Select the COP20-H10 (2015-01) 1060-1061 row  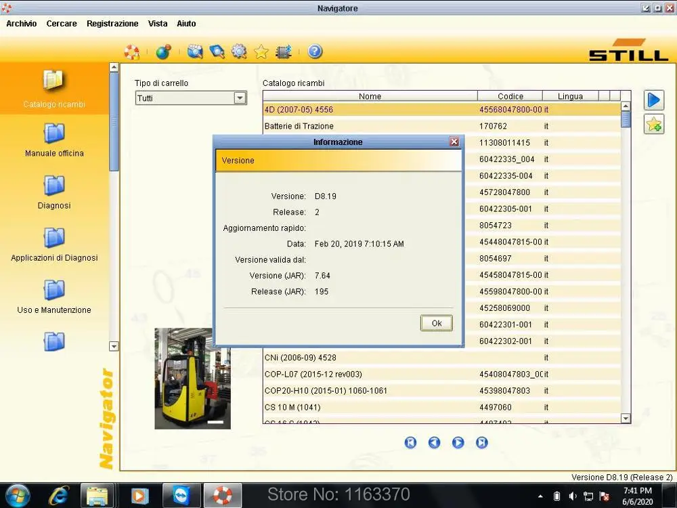point(441,391)
